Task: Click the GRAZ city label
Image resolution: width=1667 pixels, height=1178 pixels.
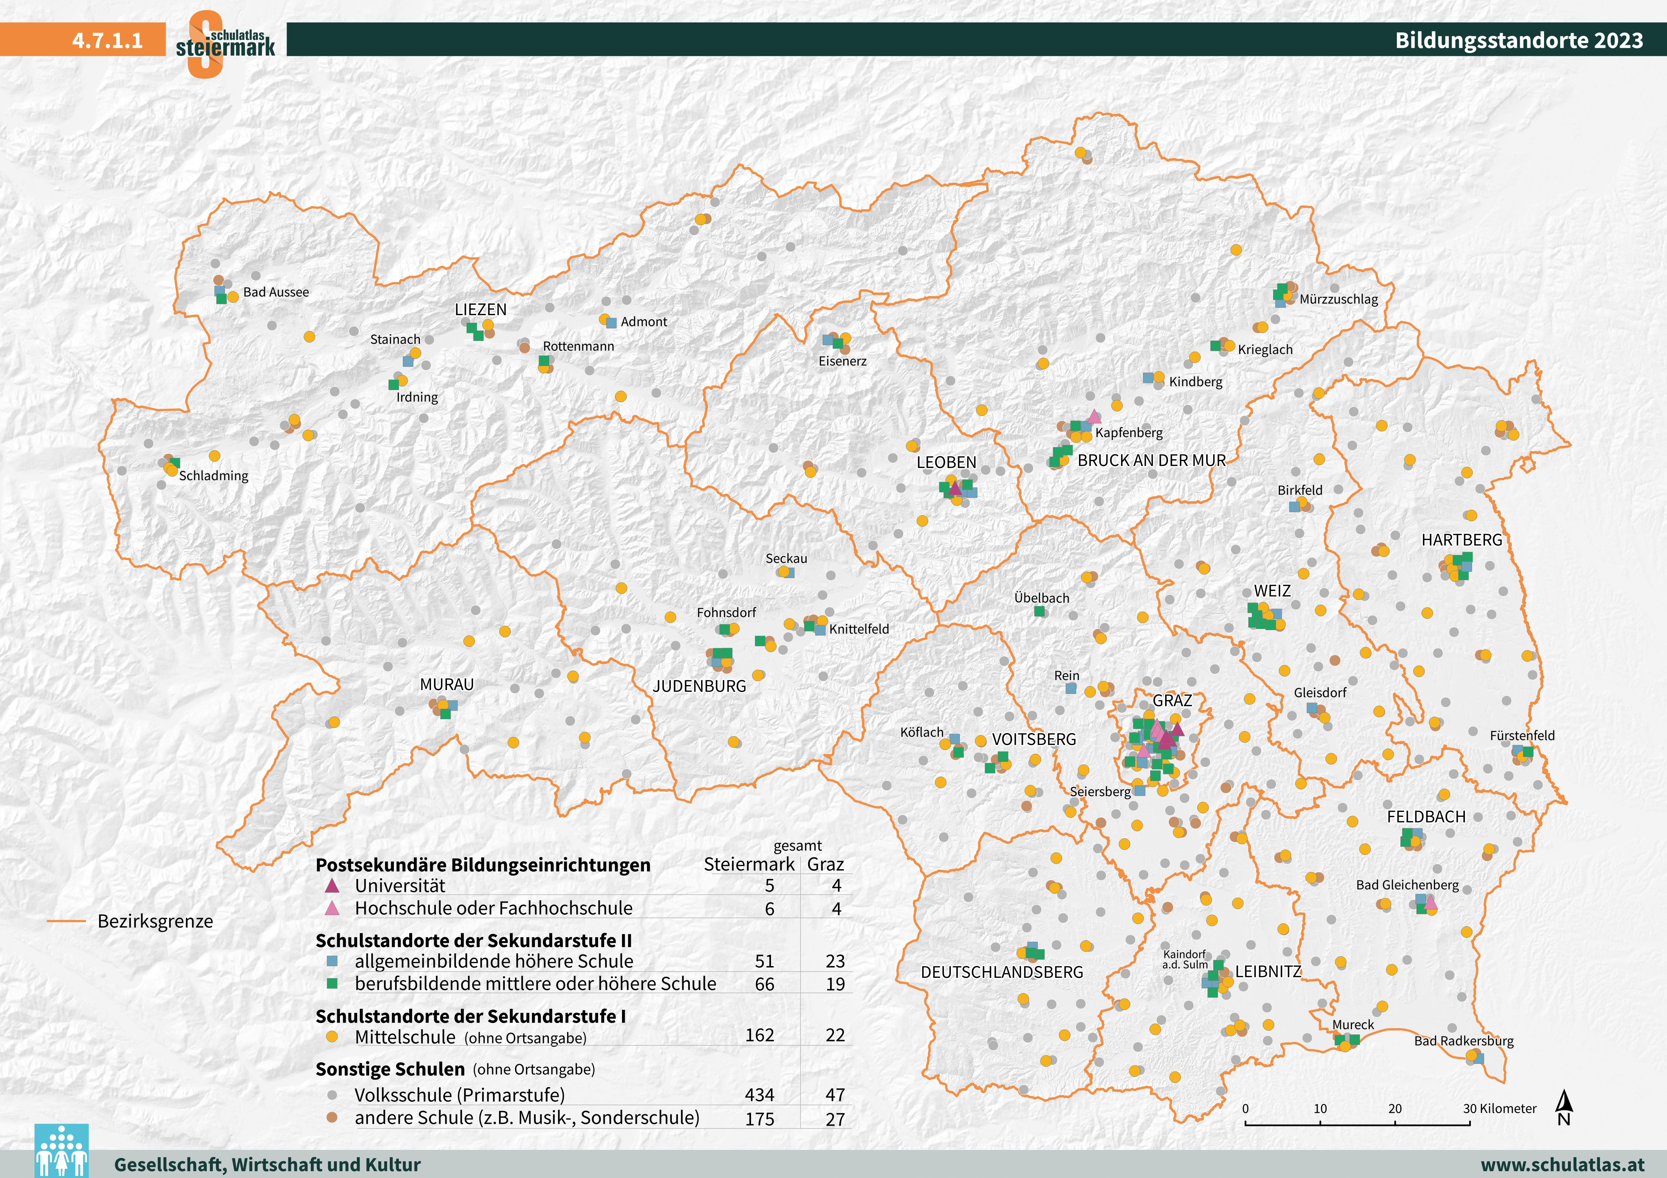Action: pos(1172,700)
